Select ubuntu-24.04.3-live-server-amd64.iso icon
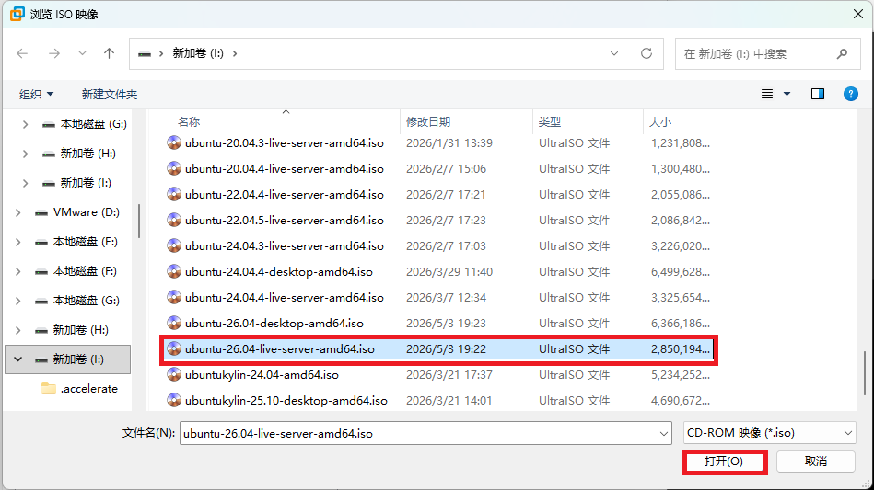Screen dimensions: 874x490 click(174, 245)
